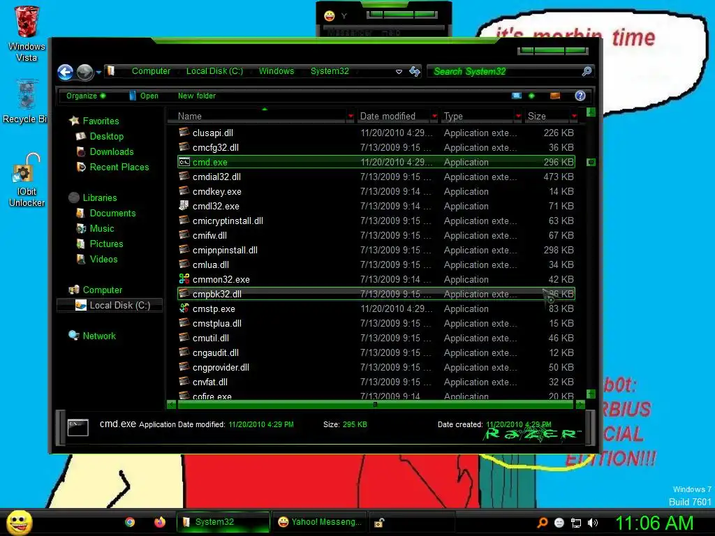Select the cmdkey.exe file row

coord(376,191)
